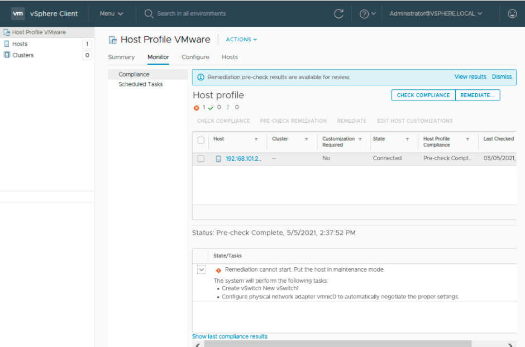The image size is (525, 347).
Task: Dismiss the pre-check results banner
Action: (x=502, y=77)
